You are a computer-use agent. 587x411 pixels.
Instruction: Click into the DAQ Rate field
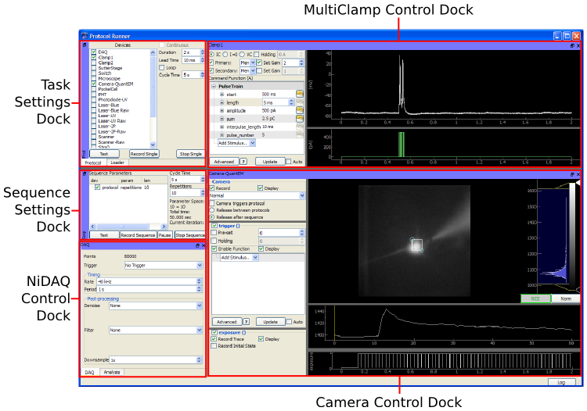147,281
